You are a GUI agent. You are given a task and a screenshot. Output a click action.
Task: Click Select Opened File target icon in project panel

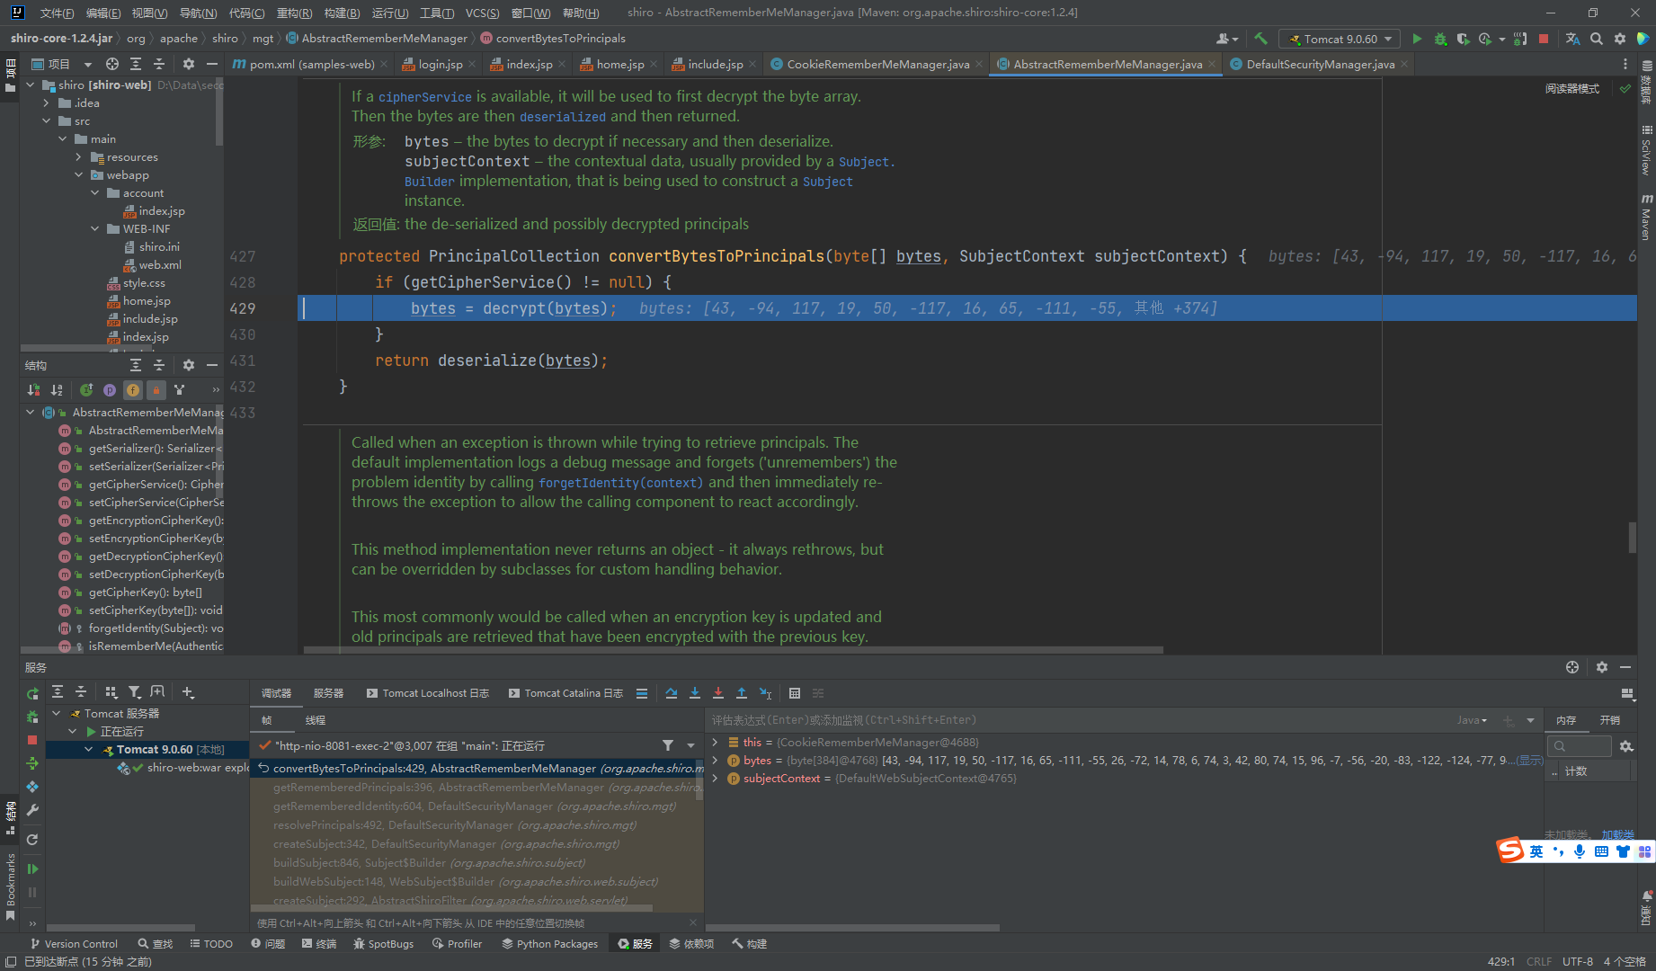111,64
